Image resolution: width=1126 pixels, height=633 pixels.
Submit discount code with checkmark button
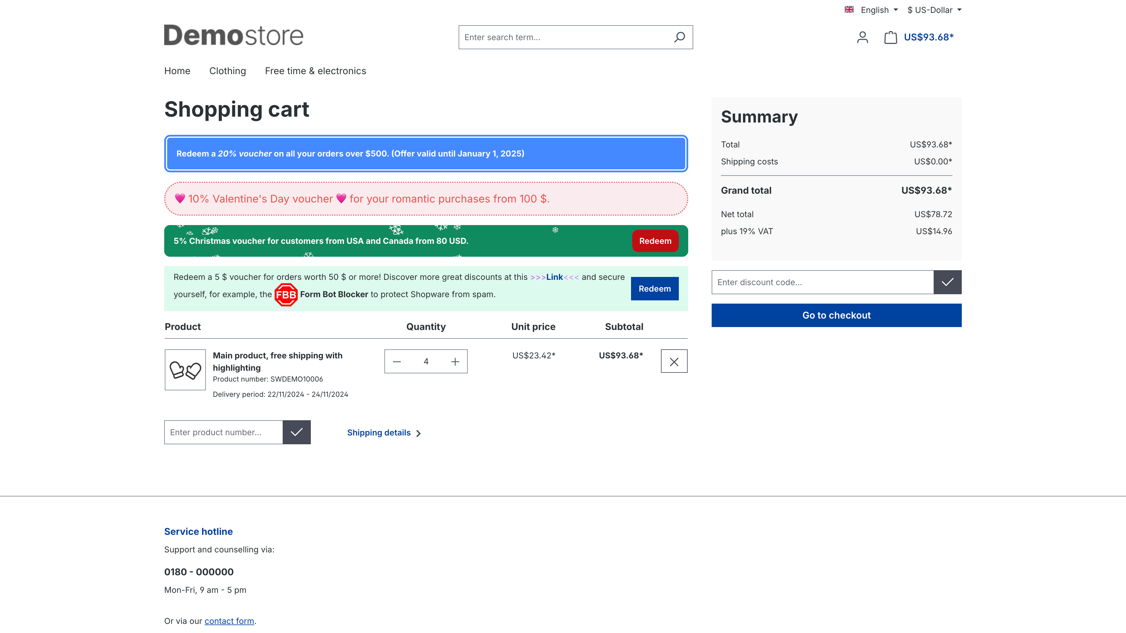coord(948,282)
